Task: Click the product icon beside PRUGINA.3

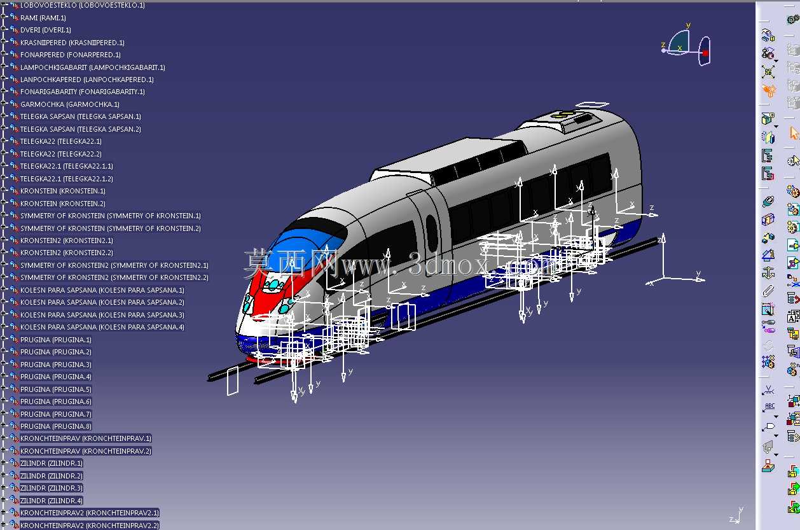Action: pyautogui.click(x=14, y=365)
